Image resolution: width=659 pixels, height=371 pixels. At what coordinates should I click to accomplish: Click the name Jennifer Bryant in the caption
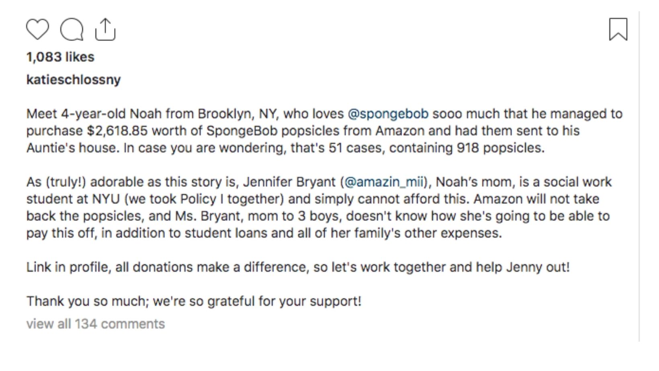[289, 182]
